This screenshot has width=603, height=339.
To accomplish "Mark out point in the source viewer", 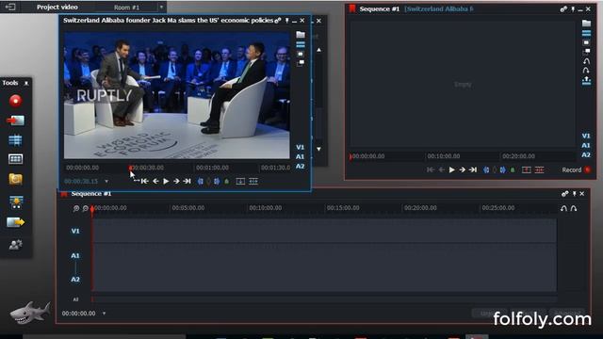I will [217, 181].
